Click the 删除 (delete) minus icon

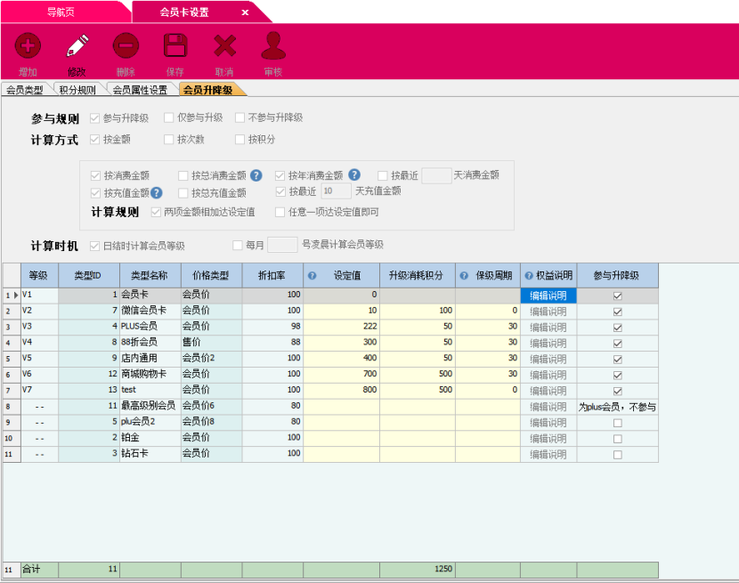click(126, 46)
